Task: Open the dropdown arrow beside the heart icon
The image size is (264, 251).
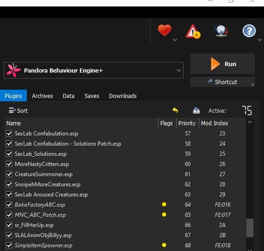Action: (x=175, y=40)
